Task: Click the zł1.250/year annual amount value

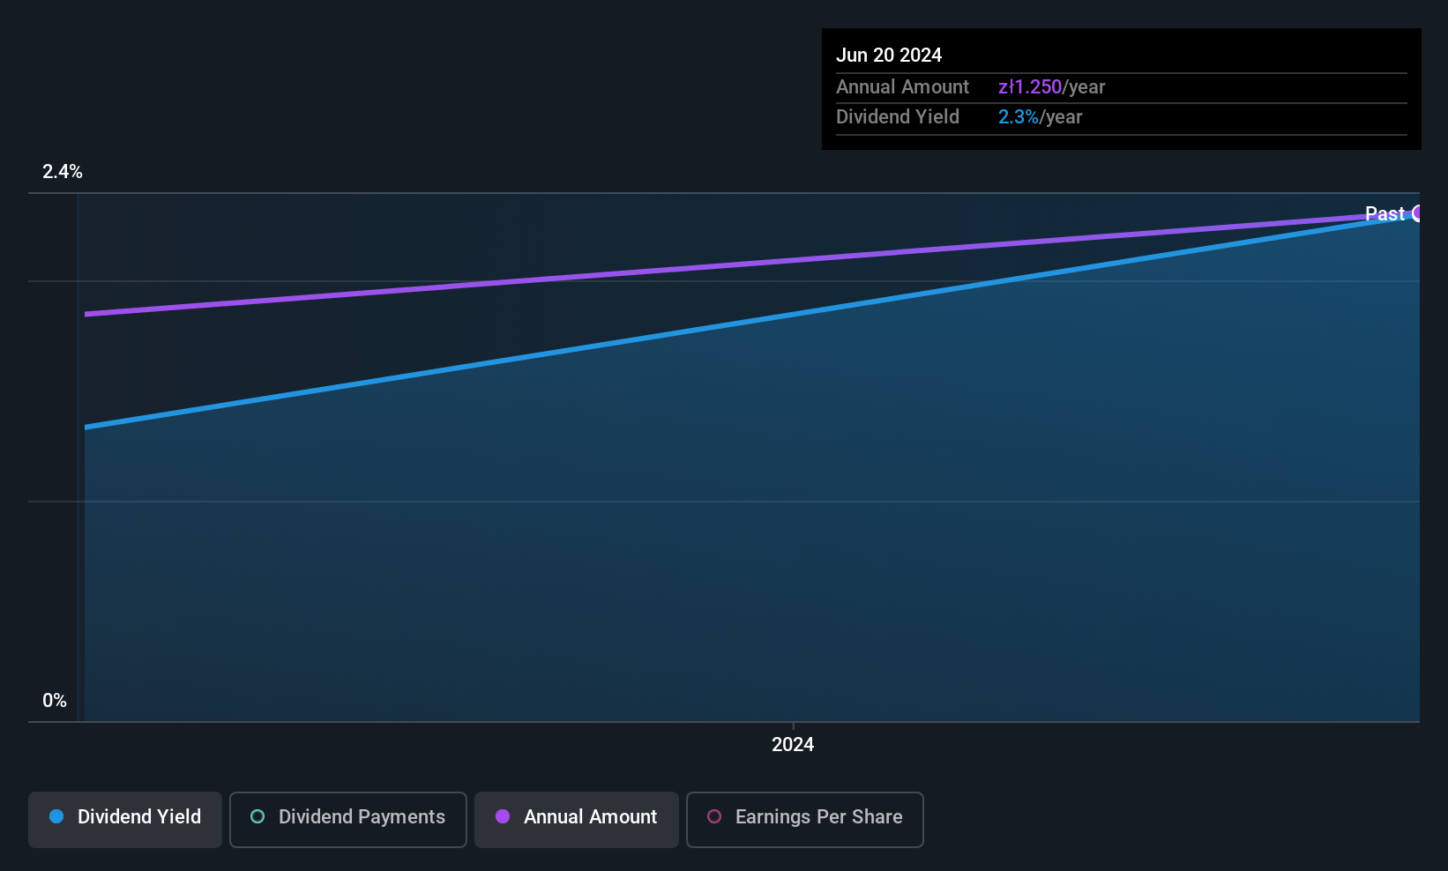Action: click(x=1051, y=86)
